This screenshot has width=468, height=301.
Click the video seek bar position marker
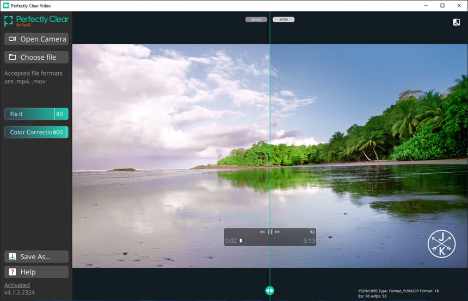(x=241, y=241)
